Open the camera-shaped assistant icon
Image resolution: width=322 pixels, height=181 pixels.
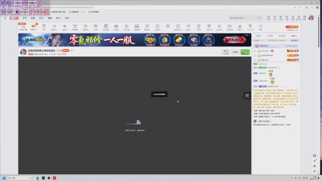[116, 26]
